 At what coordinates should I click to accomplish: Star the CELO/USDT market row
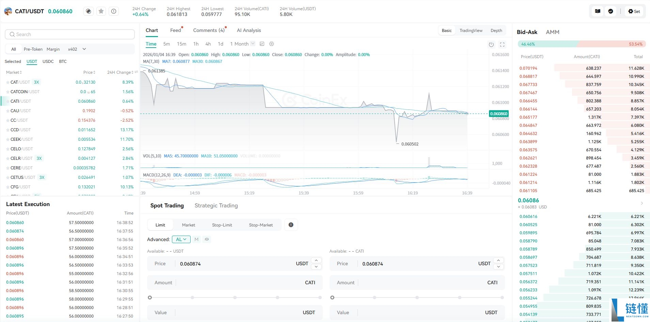tap(8, 149)
